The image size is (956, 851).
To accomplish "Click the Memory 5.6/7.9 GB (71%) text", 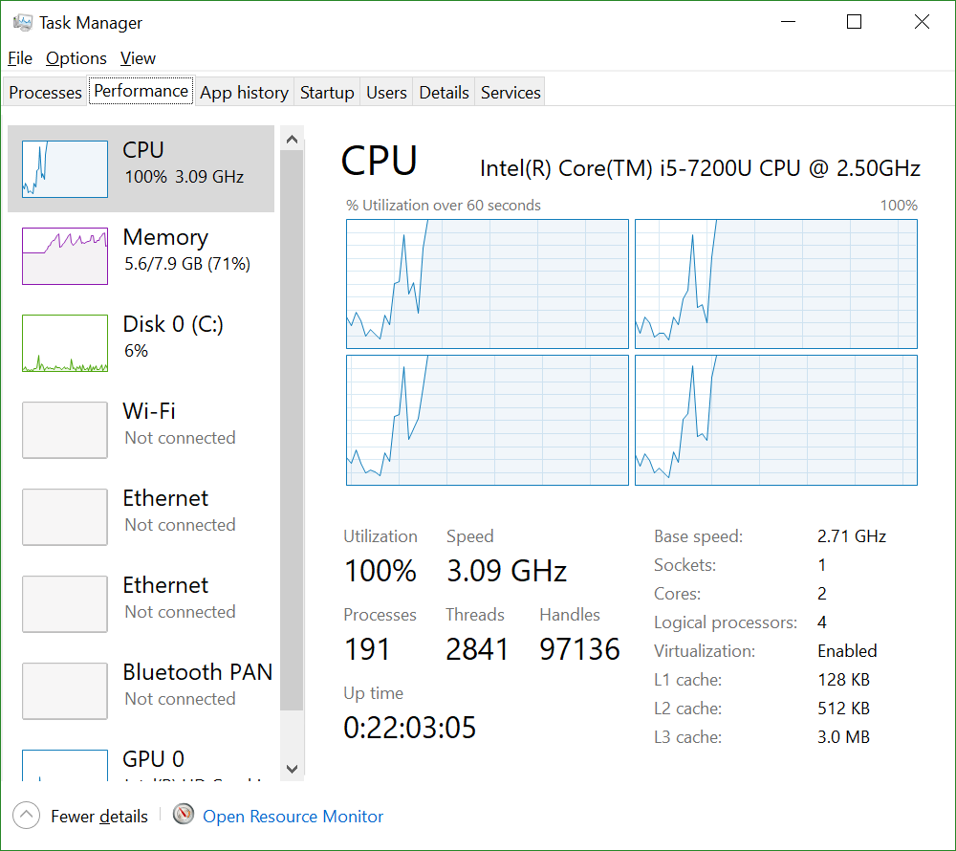I will (x=187, y=264).
